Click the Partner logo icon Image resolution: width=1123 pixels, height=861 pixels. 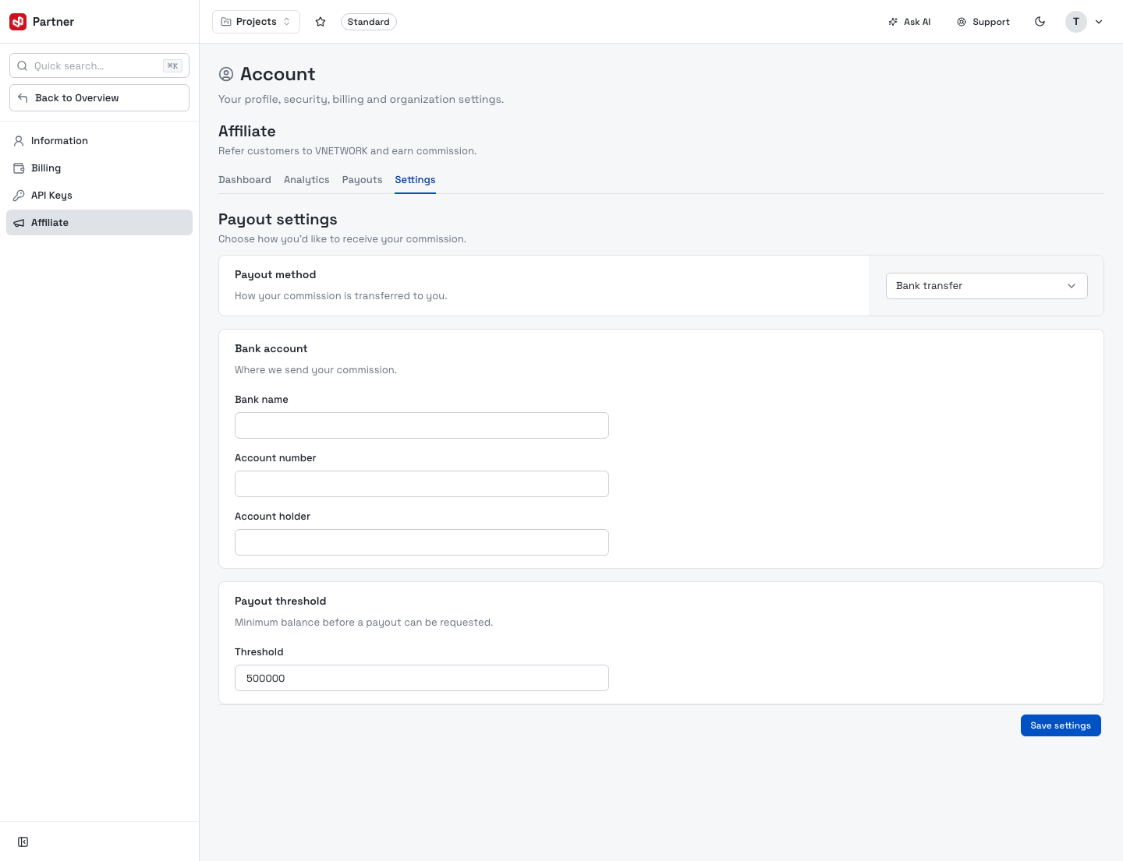[18, 22]
